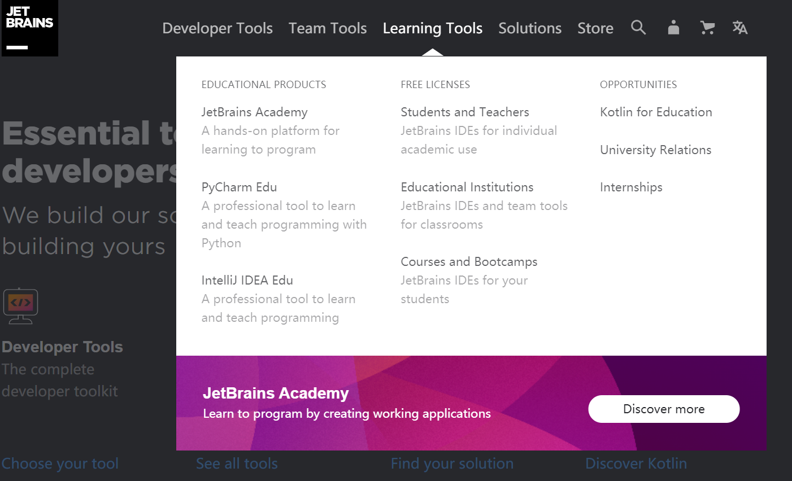Expand the Team Tools menu
This screenshot has width=792, height=481.
(x=328, y=28)
